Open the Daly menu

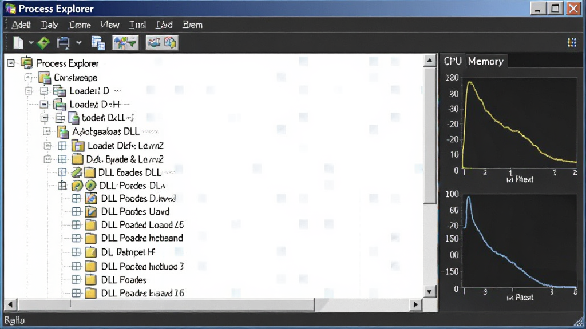click(49, 25)
